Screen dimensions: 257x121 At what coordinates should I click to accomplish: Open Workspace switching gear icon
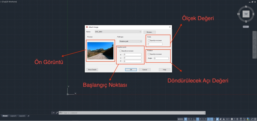point(232,119)
